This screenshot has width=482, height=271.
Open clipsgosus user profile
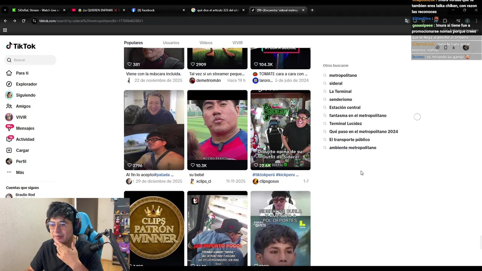(x=269, y=181)
